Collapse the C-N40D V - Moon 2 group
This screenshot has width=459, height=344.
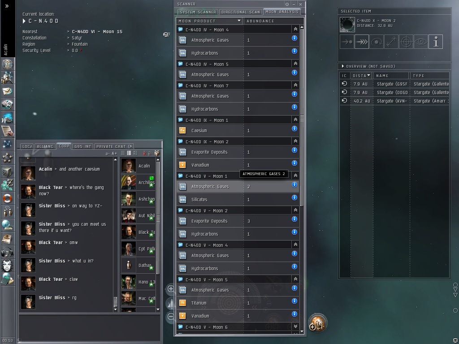(295, 210)
